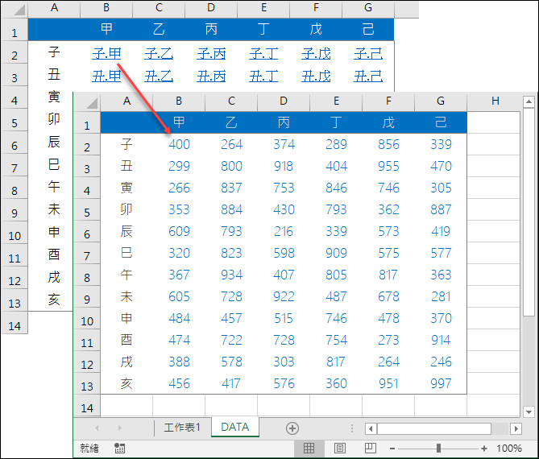Click cell with value 934
The width and height of the screenshot is (539, 459).
point(231,275)
